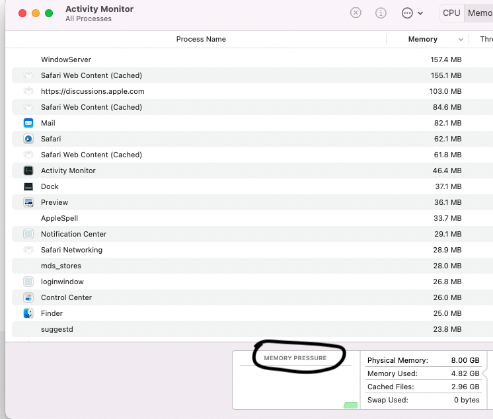This screenshot has height=419, width=493.
Task: Click the 103.0 MB memory value
Action: (x=445, y=91)
